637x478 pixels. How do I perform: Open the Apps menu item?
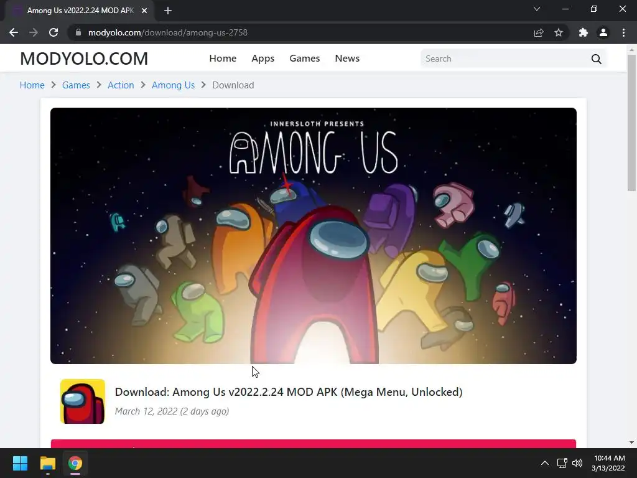tap(263, 59)
